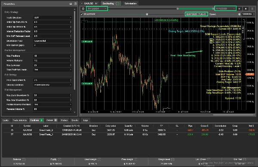
Task: Pause the running backtest
Action: [240, 9]
